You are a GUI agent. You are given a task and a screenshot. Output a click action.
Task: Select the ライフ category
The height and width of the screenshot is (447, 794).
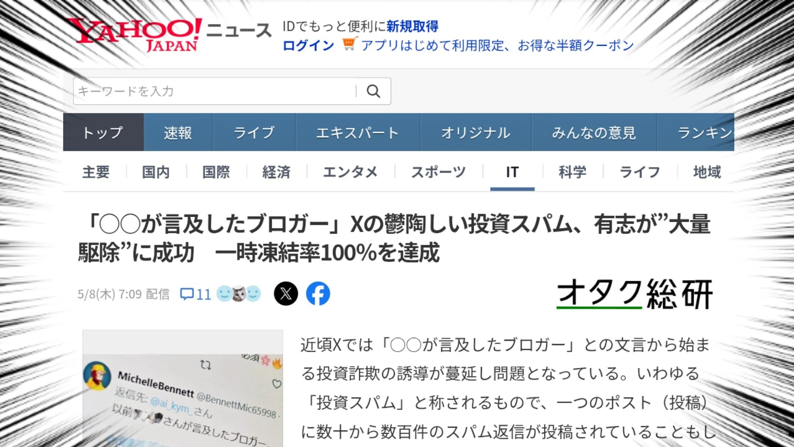tap(640, 172)
